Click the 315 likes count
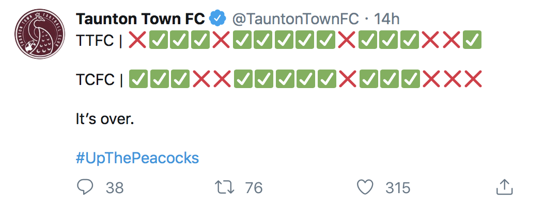The image size is (560, 206). click(x=398, y=187)
